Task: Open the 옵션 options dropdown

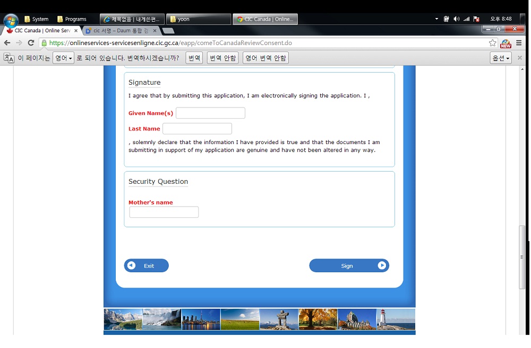Action: 500,58
